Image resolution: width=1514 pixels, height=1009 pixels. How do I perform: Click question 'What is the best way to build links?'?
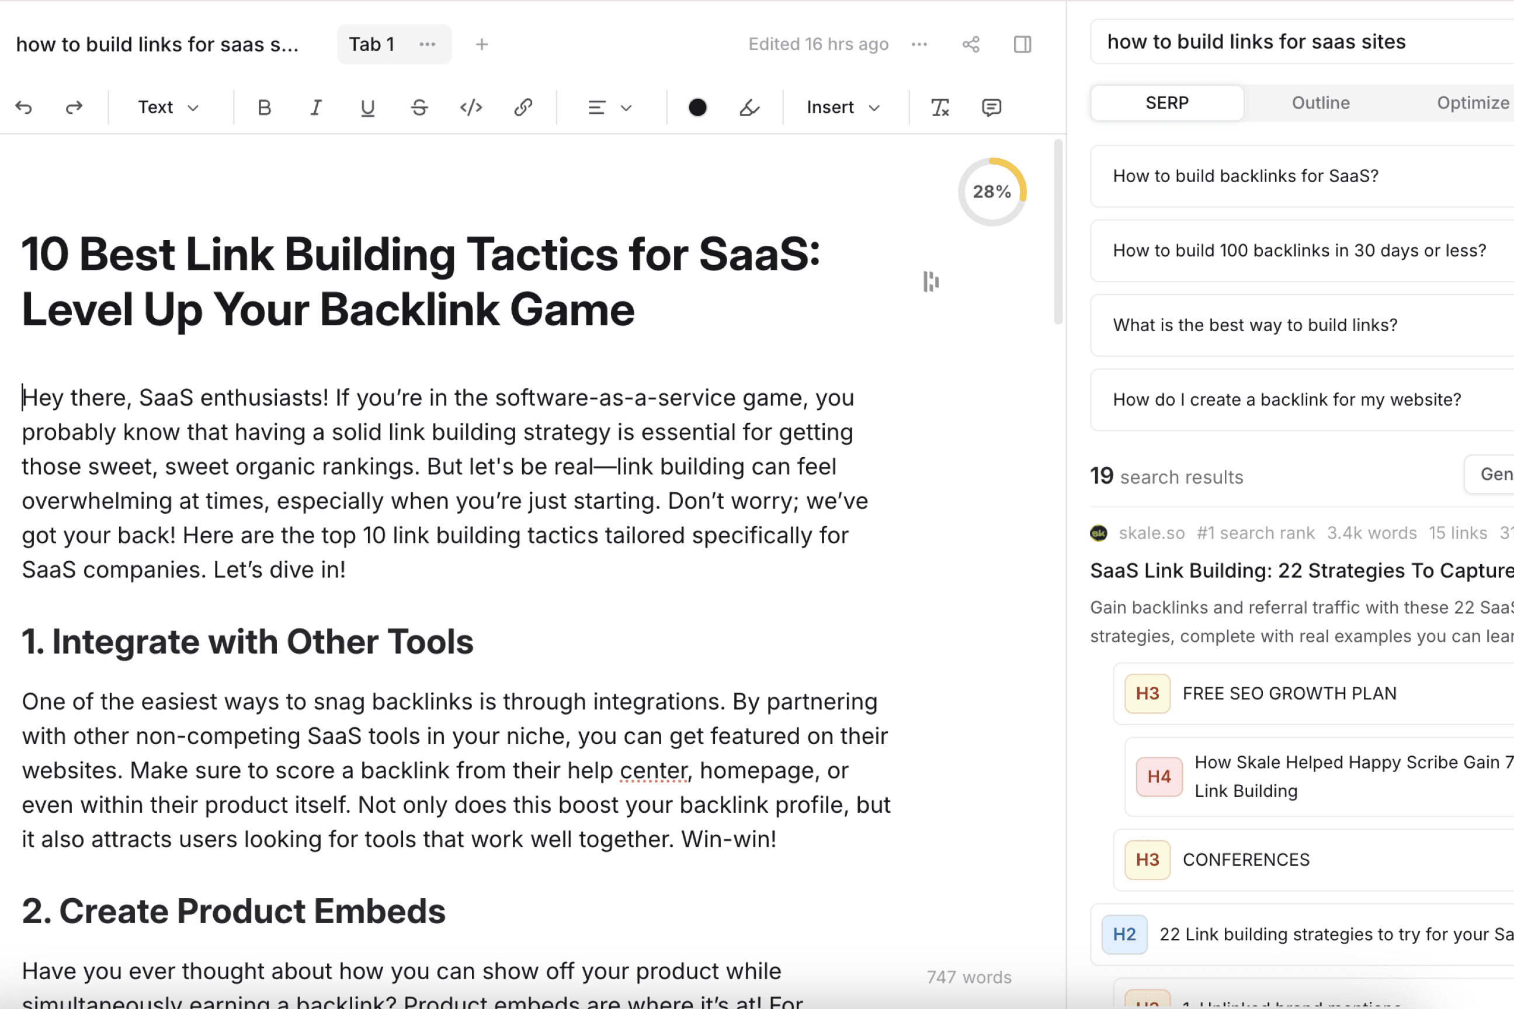point(1255,325)
